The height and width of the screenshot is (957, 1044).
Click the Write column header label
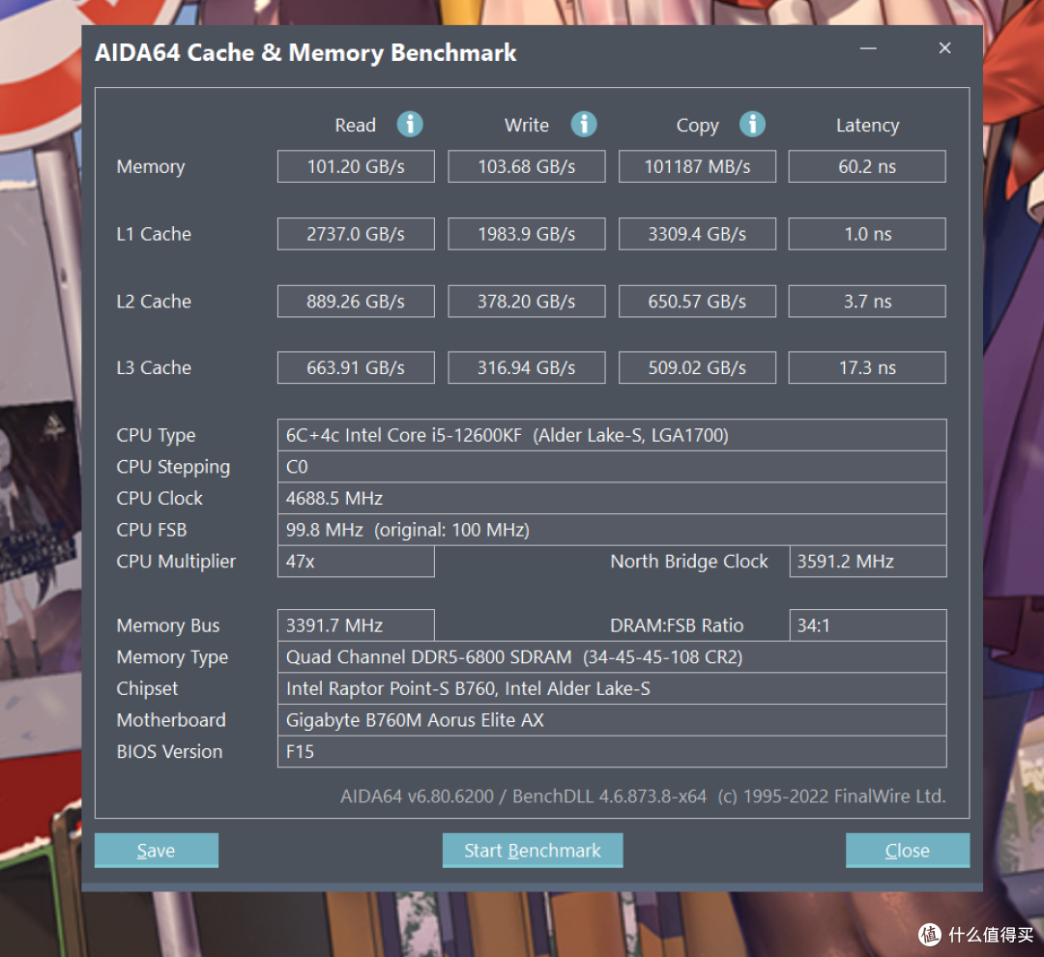527,126
